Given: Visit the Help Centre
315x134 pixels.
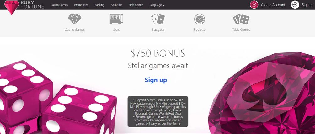Looking at the screenshot, I should [x=136, y=5].
